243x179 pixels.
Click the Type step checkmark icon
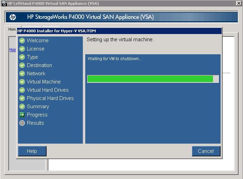click(22, 57)
